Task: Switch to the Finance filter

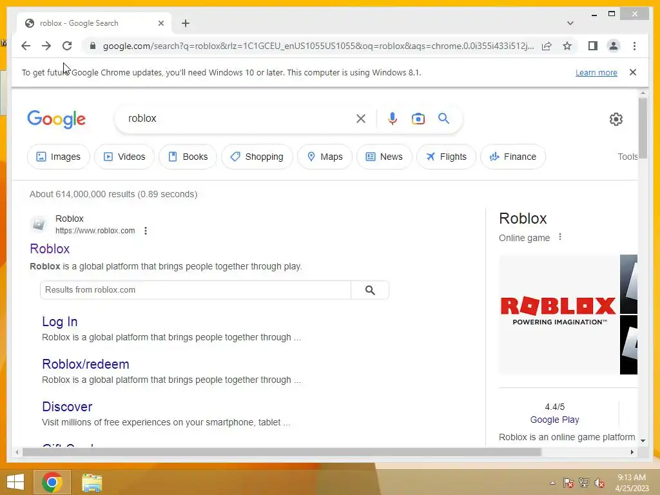Action: click(x=512, y=157)
